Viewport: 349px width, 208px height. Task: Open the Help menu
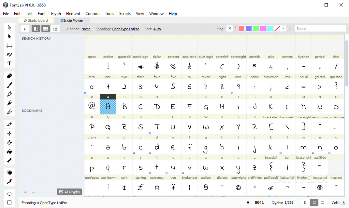(x=173, y=14)
